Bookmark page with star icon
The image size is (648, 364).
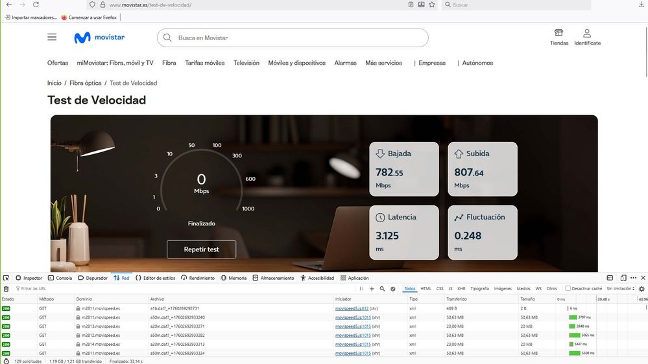pos(432,5)
